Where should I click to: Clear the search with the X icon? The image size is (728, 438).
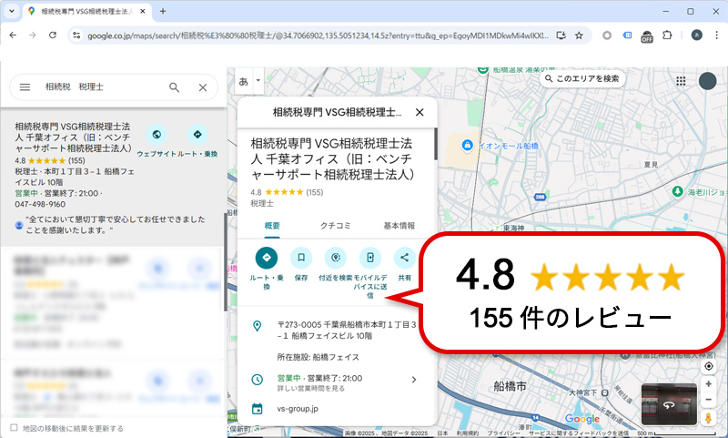203,87
